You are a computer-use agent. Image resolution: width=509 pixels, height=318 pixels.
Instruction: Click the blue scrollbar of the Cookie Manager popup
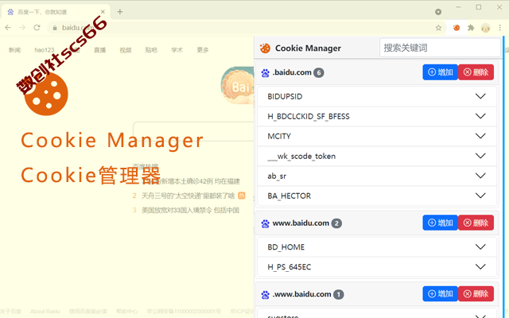pos(503,176)
